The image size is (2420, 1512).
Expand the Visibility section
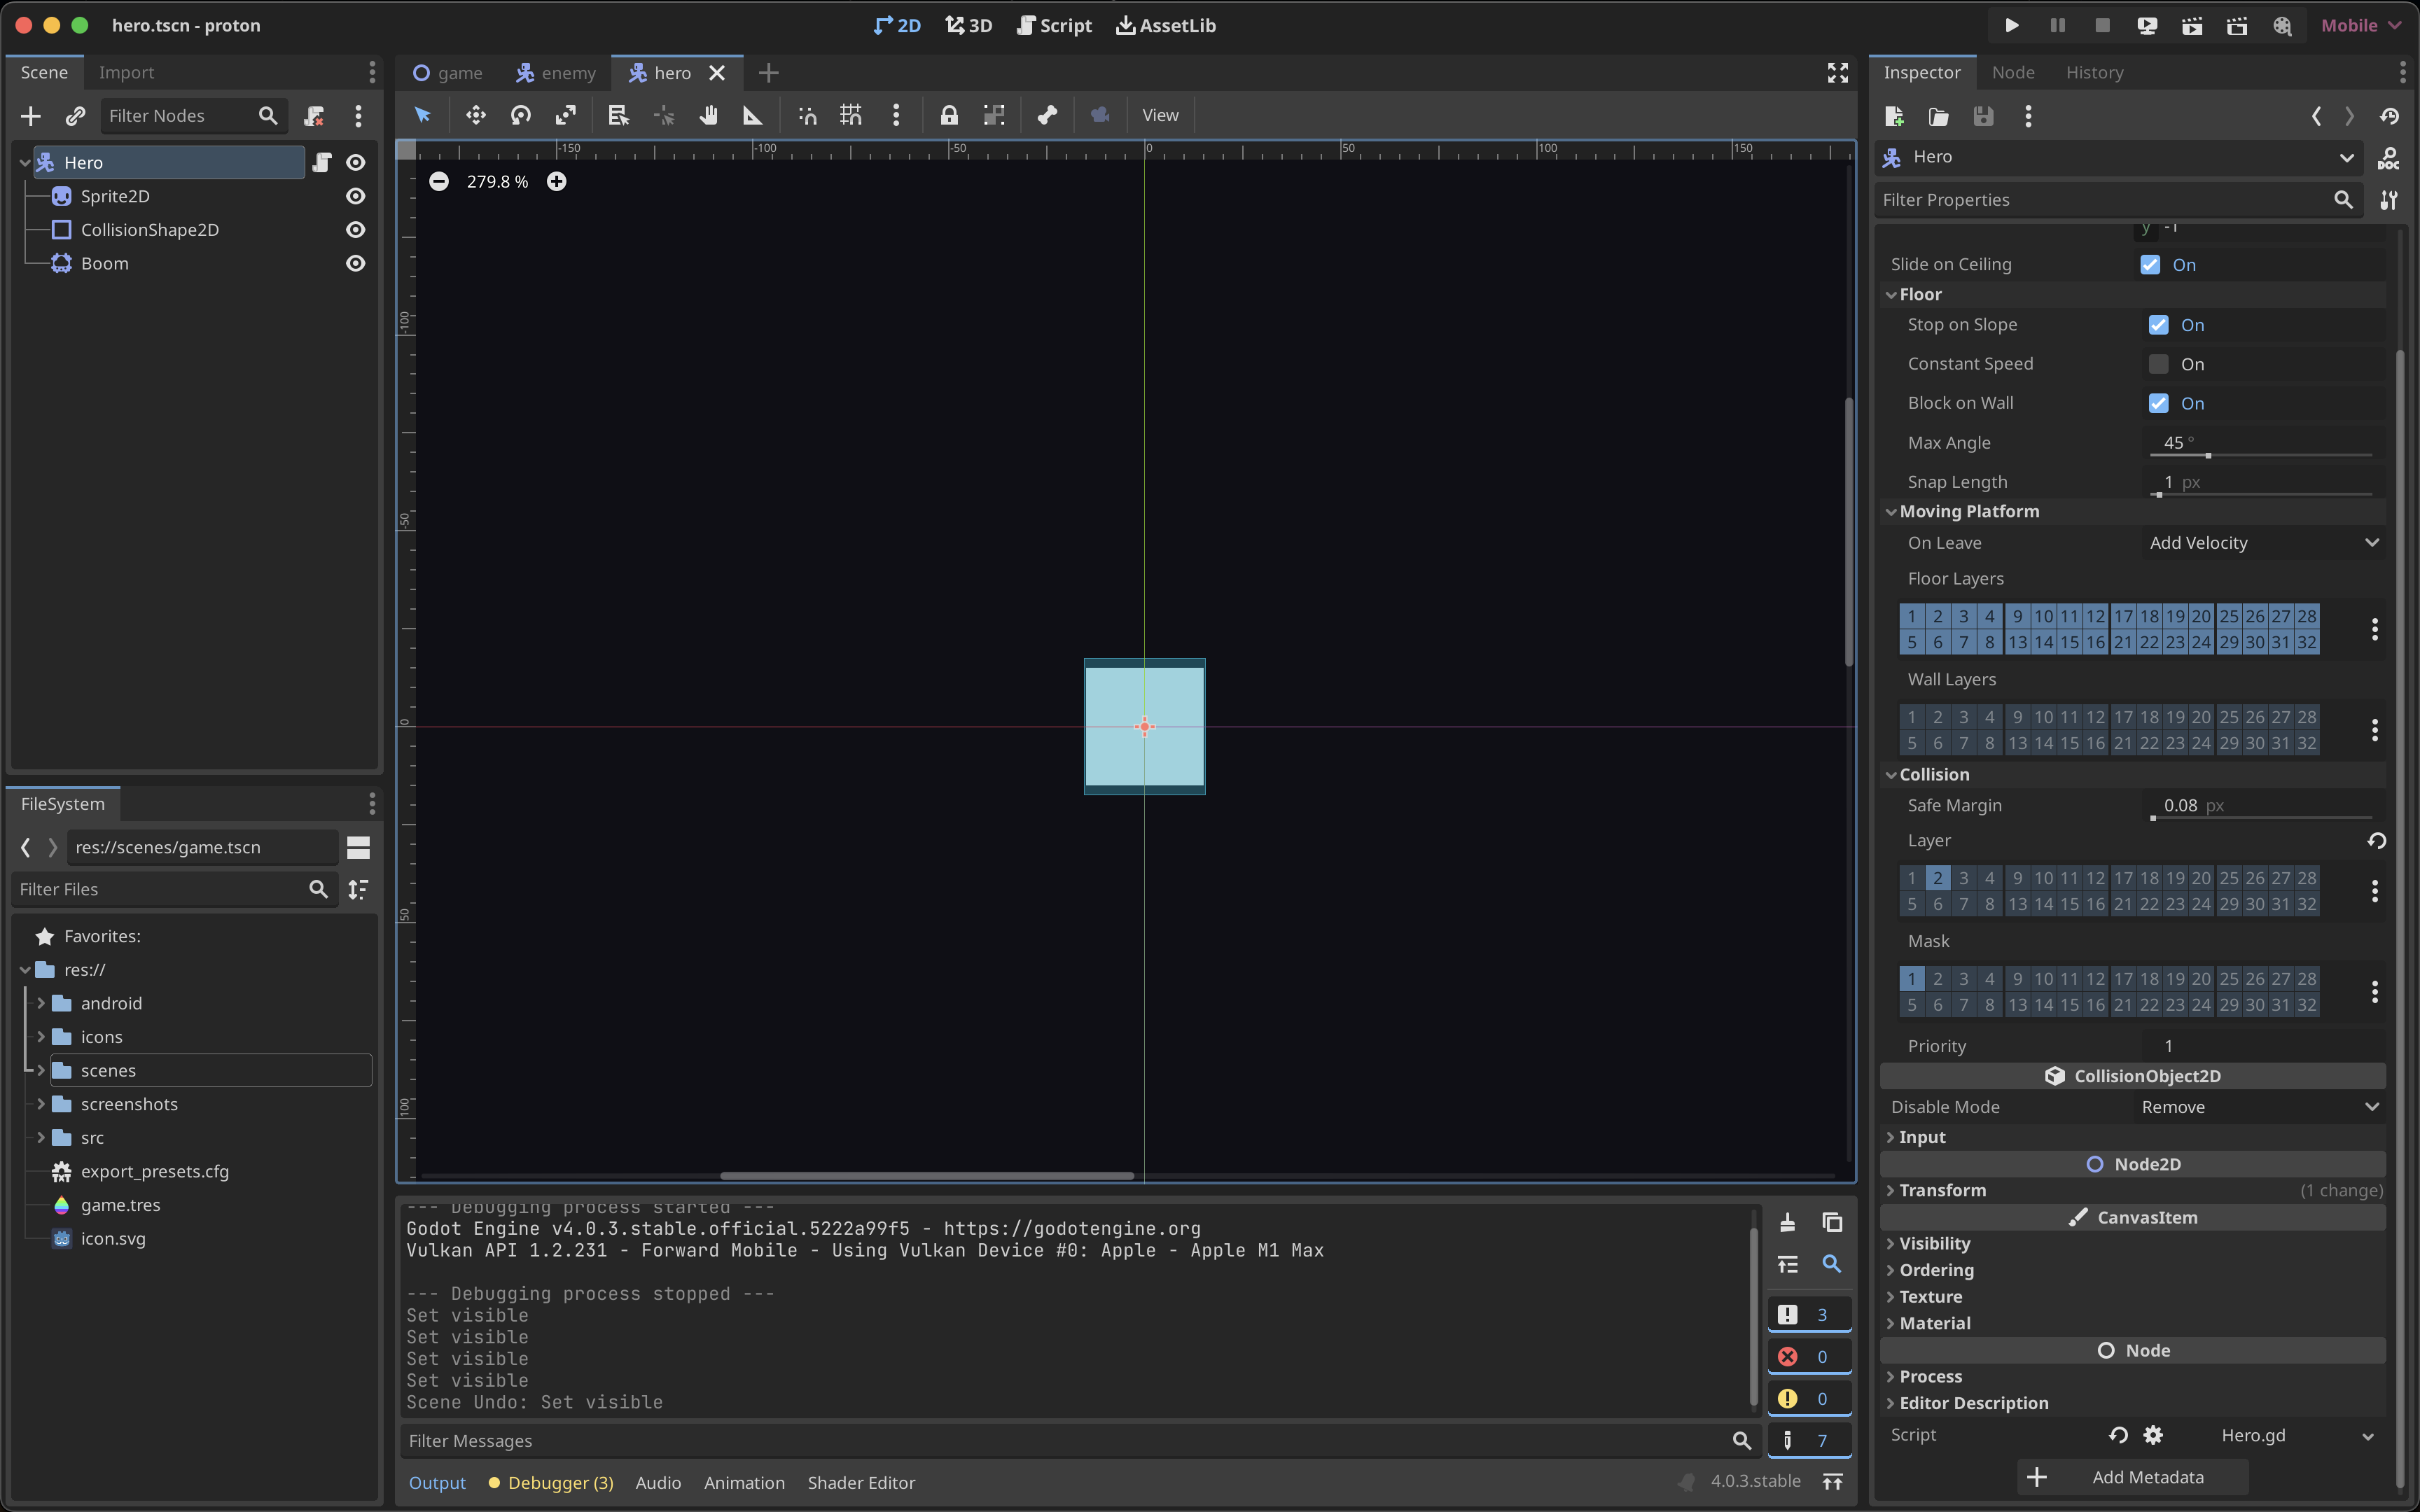pyautogui.click(x=2134, y=1243)
